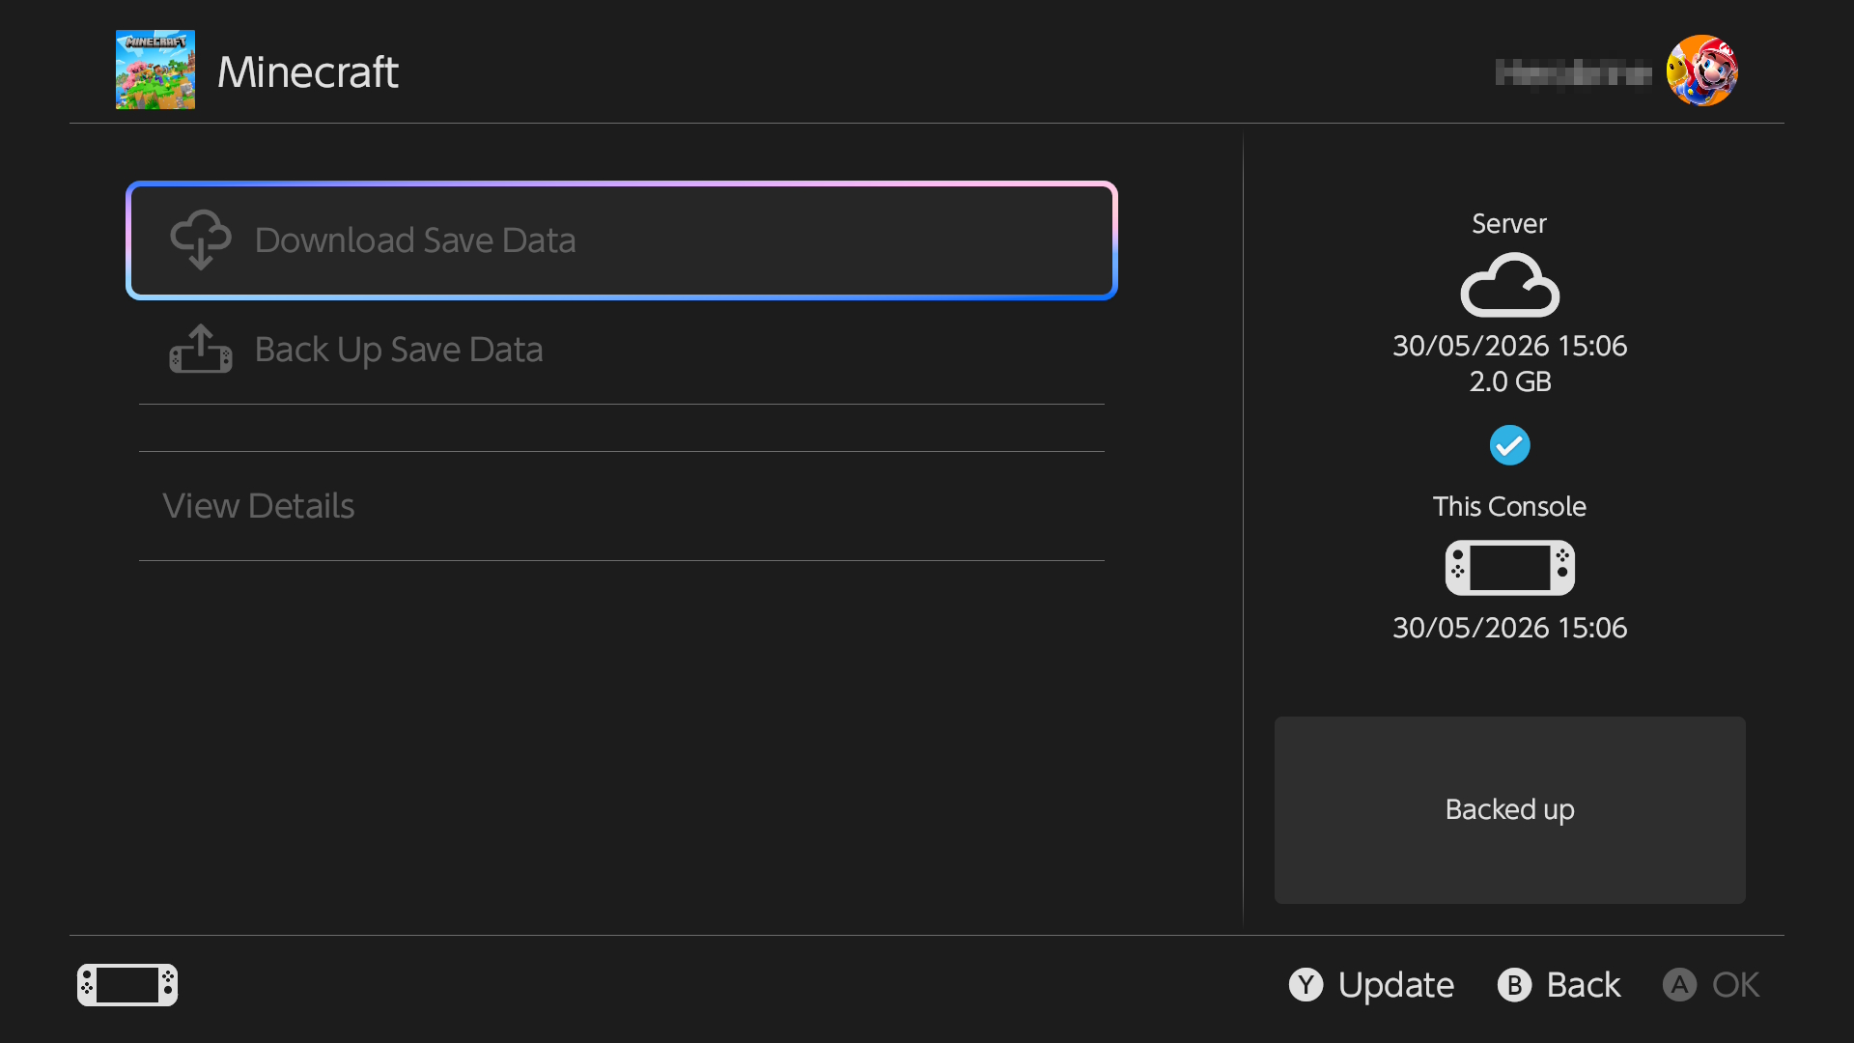The image size is (1854, 1043).
Task: Go Back using the footer label
Action: coord(1584,985)
